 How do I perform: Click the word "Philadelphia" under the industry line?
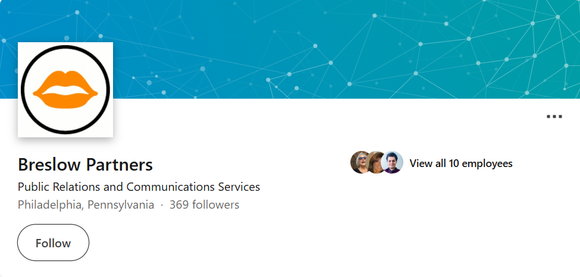(x=51, y=205)
